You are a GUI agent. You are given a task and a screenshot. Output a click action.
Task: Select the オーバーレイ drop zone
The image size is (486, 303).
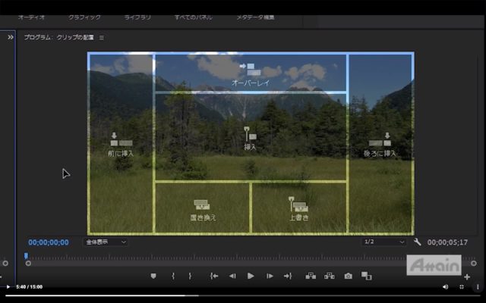(x=251, y=73)
